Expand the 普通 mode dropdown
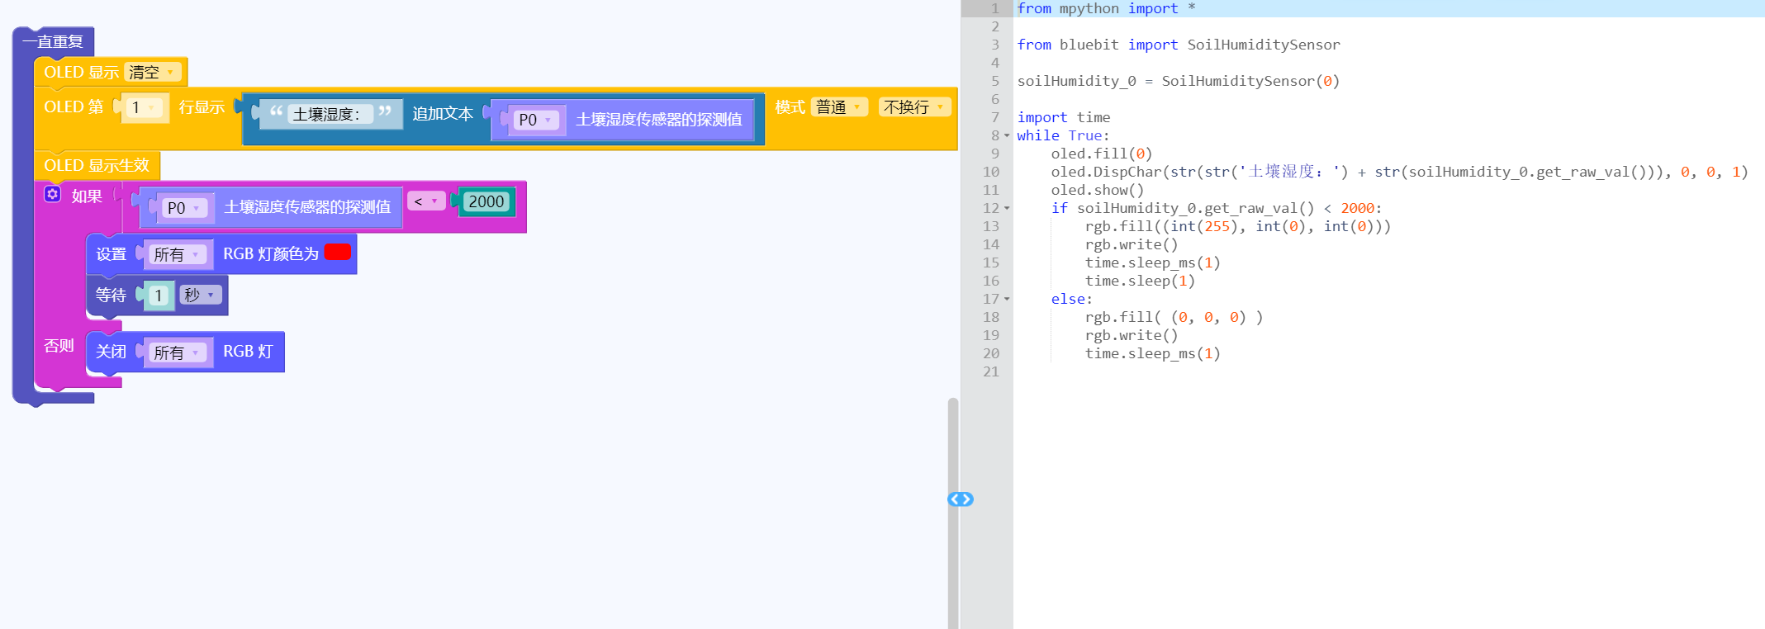Screen dimensions: 1765x629 pos(838,107)
